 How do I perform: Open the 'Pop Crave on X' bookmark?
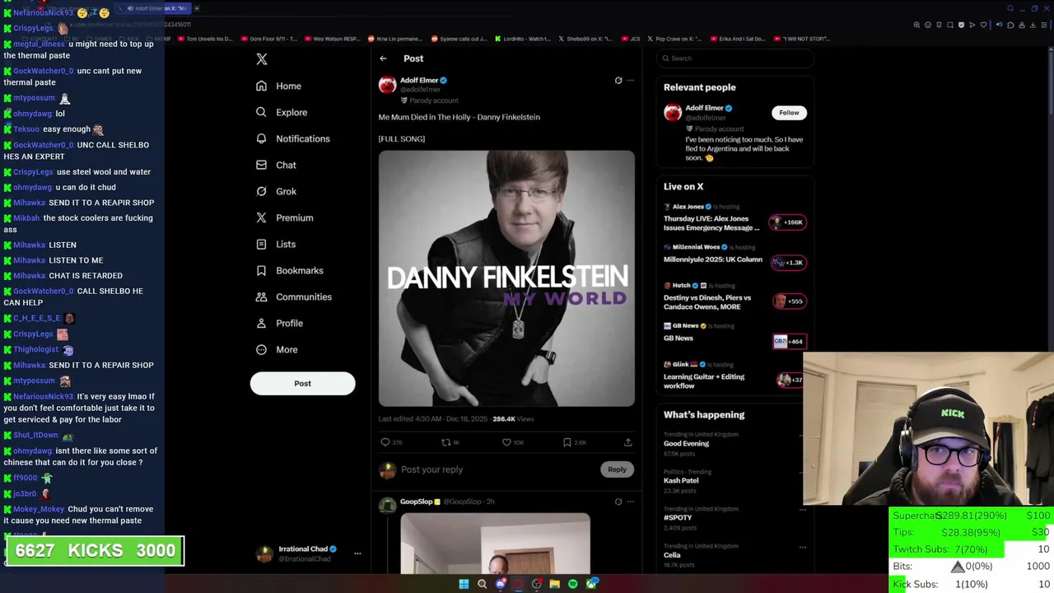pyautogui.click(x=674, y=39)
